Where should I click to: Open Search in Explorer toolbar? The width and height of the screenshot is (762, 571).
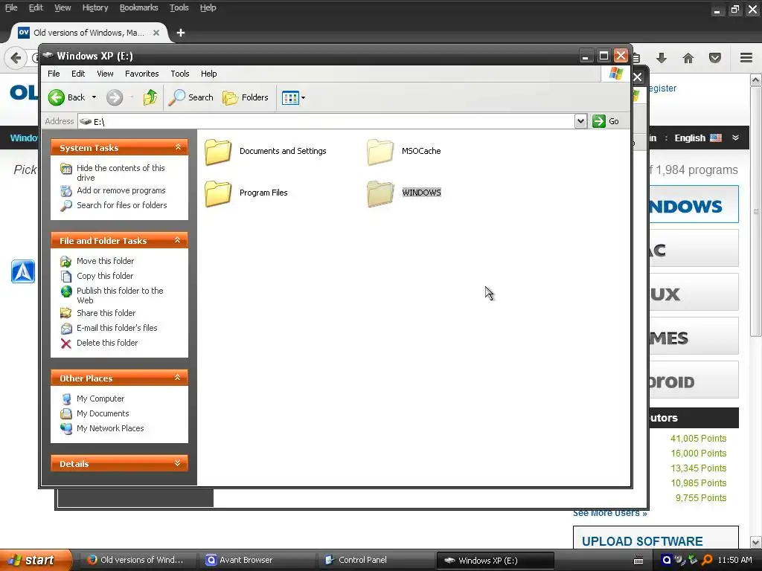pyautogui.click(x=191, y=97)
